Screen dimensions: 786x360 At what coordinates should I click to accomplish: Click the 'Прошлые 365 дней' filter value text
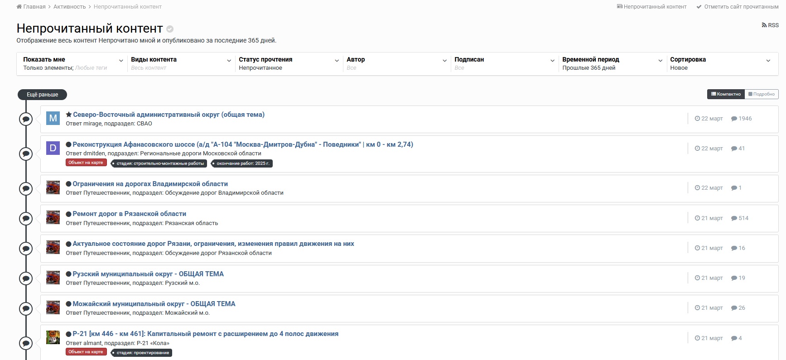[x=589, y=68]
